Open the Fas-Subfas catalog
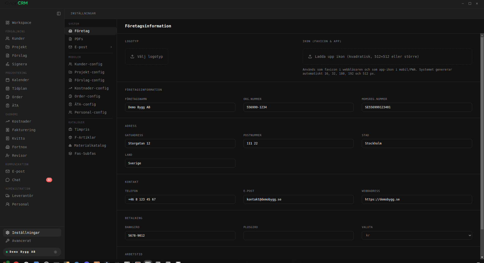This screenshot has width=484, height=263. 91,153
